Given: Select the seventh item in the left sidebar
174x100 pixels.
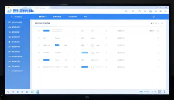Looking at the screenshot, I should (x=14, y=52).
